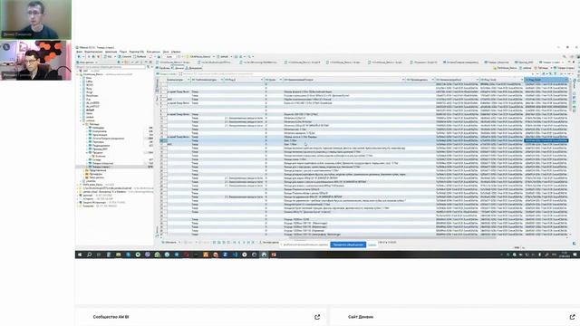Select the Партнеры table in navigator
The height and width of the screenshot is (326, 580).
tap(98, 142)
